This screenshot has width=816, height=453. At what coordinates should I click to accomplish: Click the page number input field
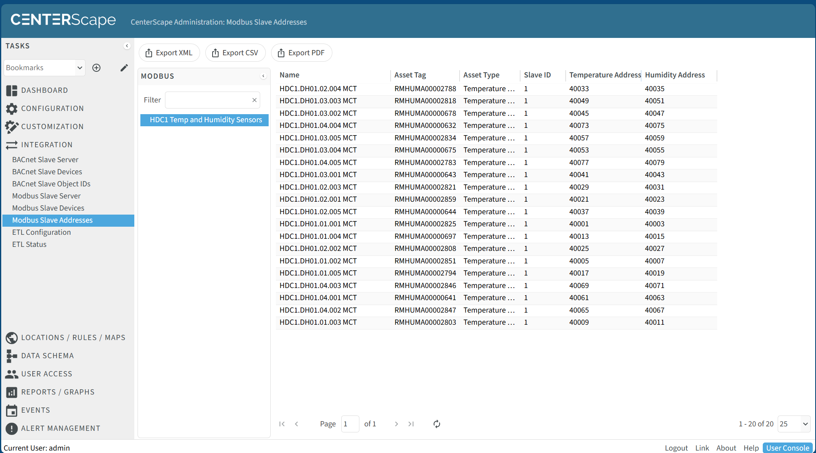pyautogui.click(x=349, y=424)
